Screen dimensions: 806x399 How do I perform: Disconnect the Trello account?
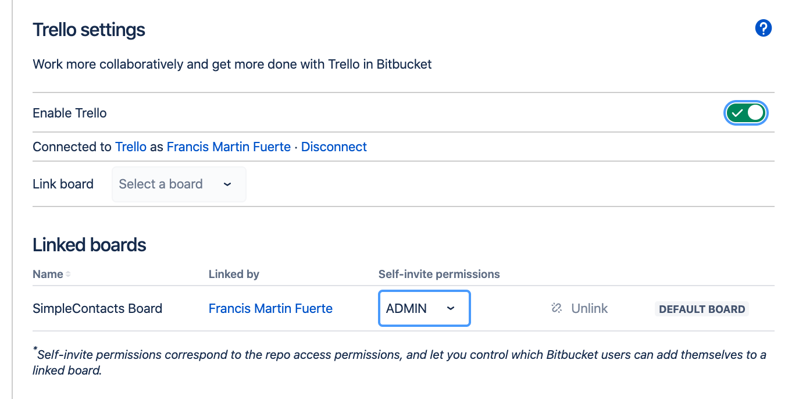pos(334,147)
